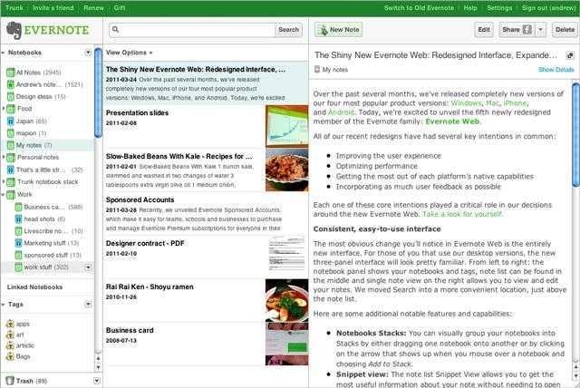Click the All Notes notebook icon
Viewport: 580px width, 388px height.
[11, 73]
